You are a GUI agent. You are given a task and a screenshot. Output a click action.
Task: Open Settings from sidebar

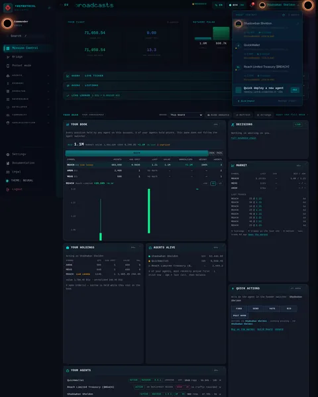(x=28, y=154)
